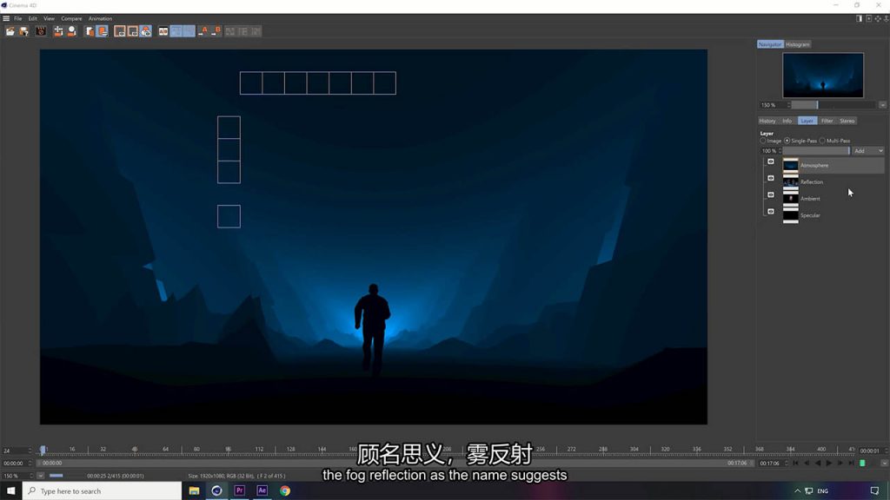Switch to the Stereo tab
Image resolution: width=890 pixels, height=500 pixels.
pos(847,121)
